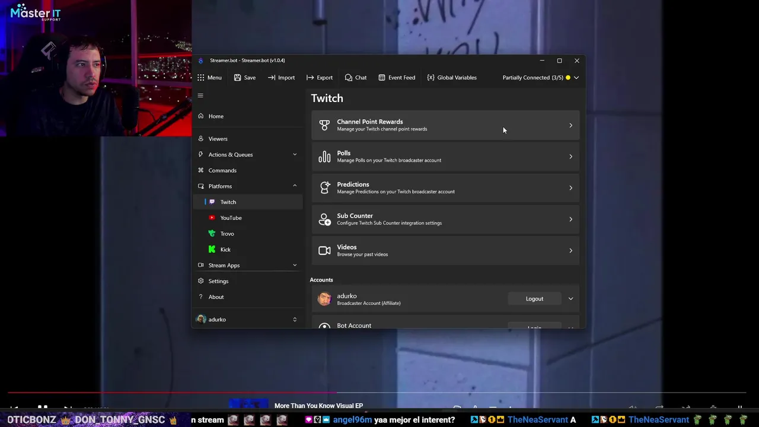This screenshot has width=759, height=427.
Task: Click the Viewers icon in sidebar
Action: 200,139
